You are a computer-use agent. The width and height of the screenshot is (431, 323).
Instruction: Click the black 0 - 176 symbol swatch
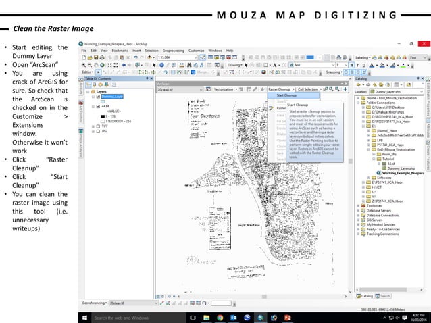103,116
